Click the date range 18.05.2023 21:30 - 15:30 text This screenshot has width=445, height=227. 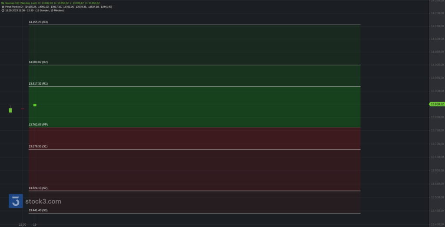(19, 10)
